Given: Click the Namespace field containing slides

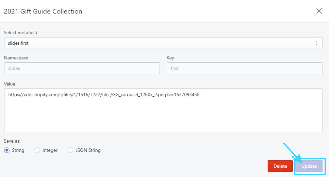Looking at the screenshot, I should pyautogui.click(x=82, y=68).
